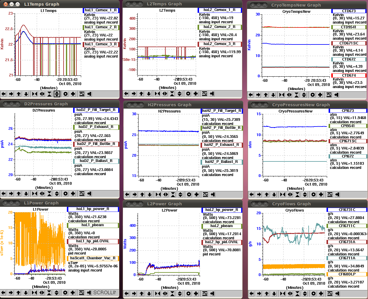Select haL1_Cernox_2_R legend entry
368x299 pixels.
(101, 27)
